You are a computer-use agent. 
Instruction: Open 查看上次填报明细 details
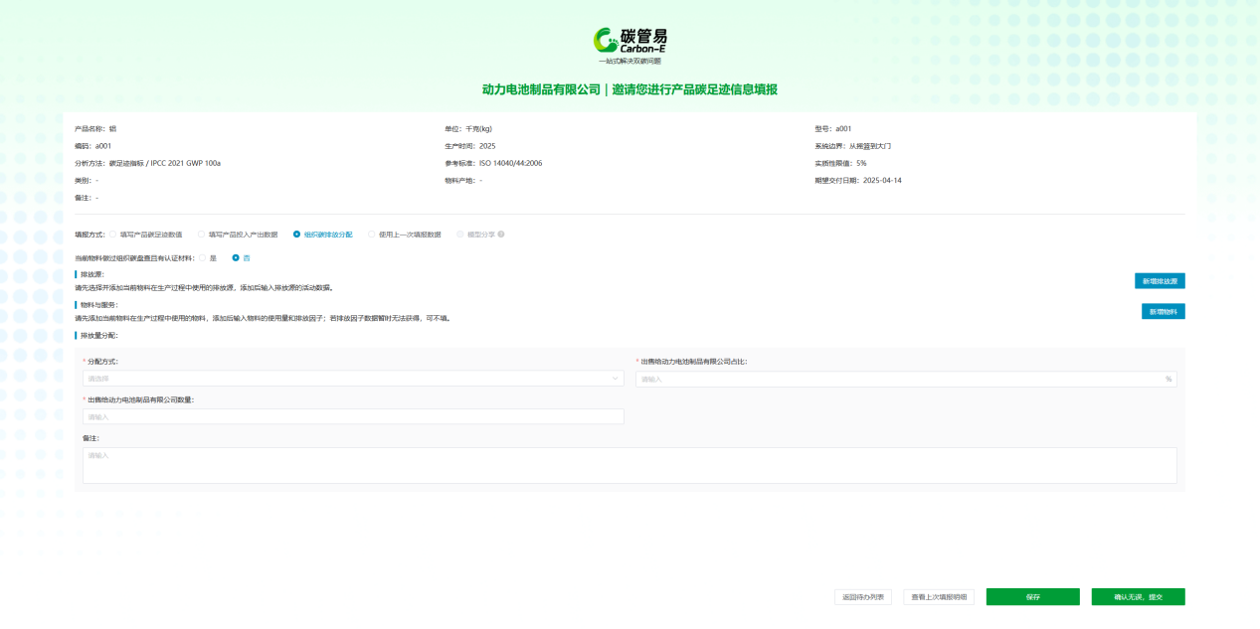(x=939, y=597)
